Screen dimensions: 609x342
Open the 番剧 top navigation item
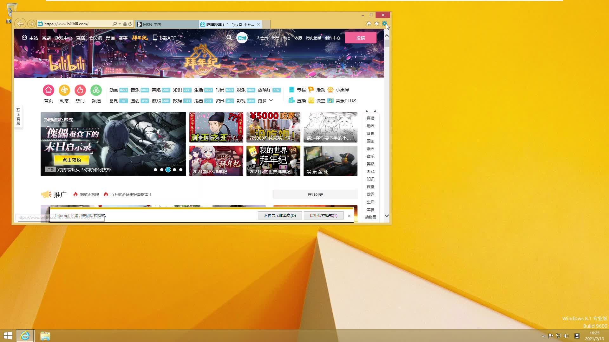(x=46, y=38)
